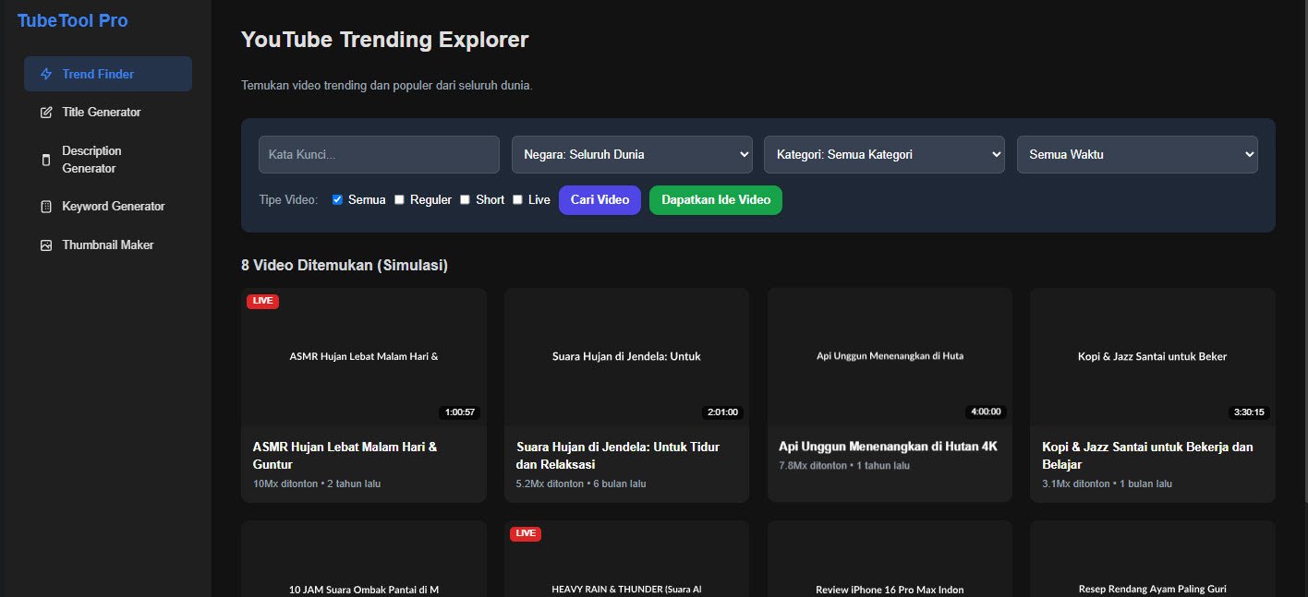Click the 3:30:15 duration label
The image size is (1308, 597).
pyautogui.click(x=1249, y=412)
